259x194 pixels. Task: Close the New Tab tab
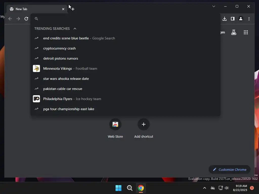63,9
